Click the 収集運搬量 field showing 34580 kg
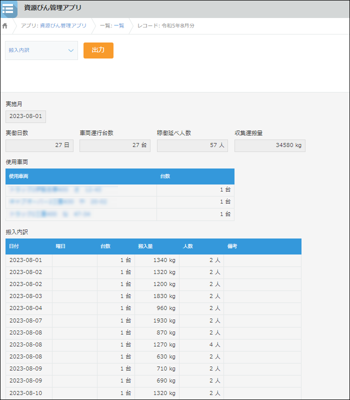The width and height of the screenshot is (350, 400). (x=270, y=145)
